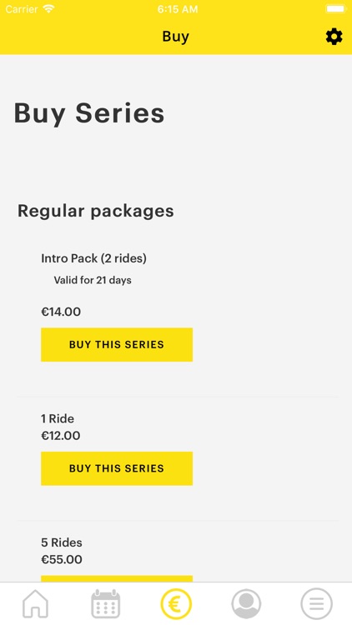352x625 pixels.
Task: Tap the €55.00 price text
Action: pos(62,560)
